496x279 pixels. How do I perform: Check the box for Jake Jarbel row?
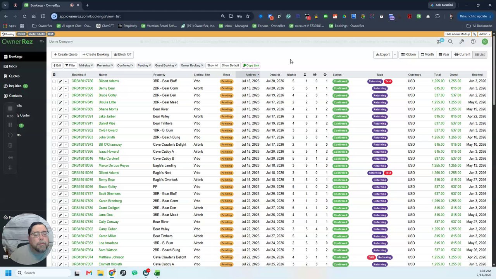pyautogui.click(x=54, y=117)
